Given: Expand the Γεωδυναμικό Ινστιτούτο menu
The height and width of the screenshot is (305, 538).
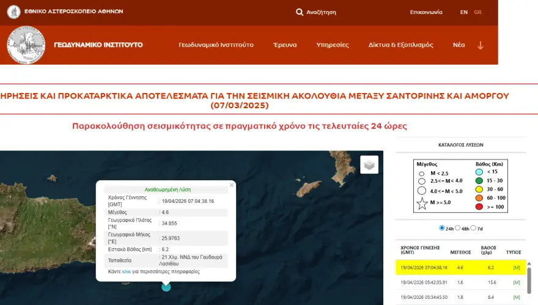Looking at the screenshot, I should [x=216, y=45].
